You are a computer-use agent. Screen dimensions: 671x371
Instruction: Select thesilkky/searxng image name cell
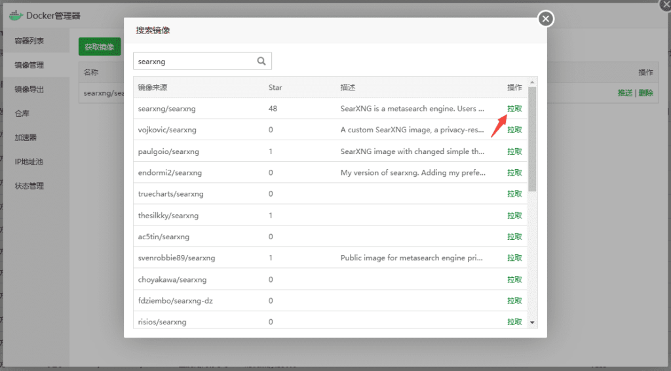click(168, 216)
